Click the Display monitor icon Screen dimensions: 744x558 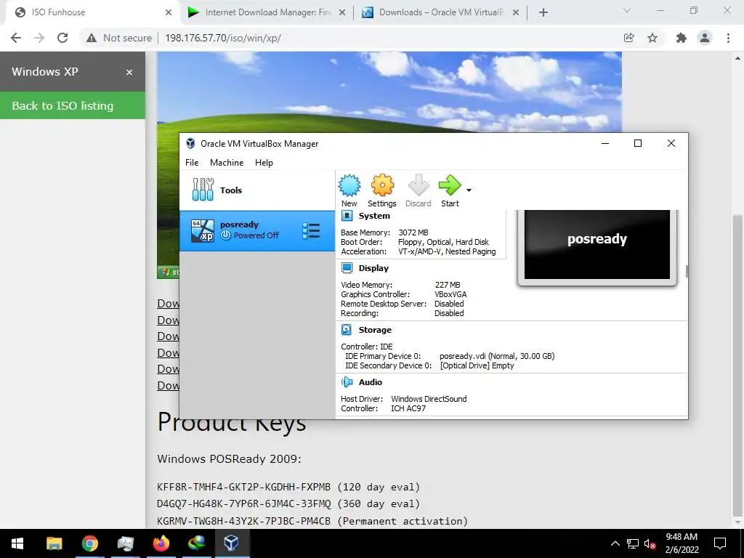(347, 268)
